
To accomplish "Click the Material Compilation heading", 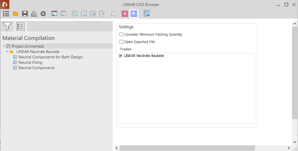I will 29,38.
